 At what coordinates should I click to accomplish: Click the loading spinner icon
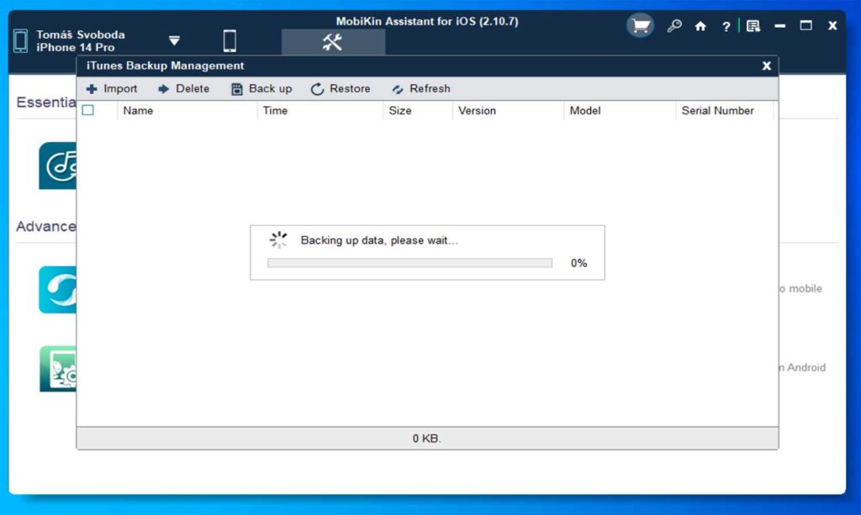278,239
